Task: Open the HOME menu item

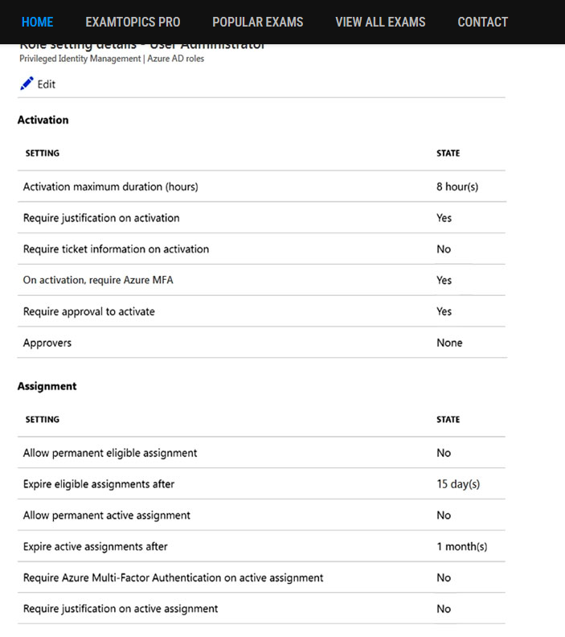Action: [37, 22]
